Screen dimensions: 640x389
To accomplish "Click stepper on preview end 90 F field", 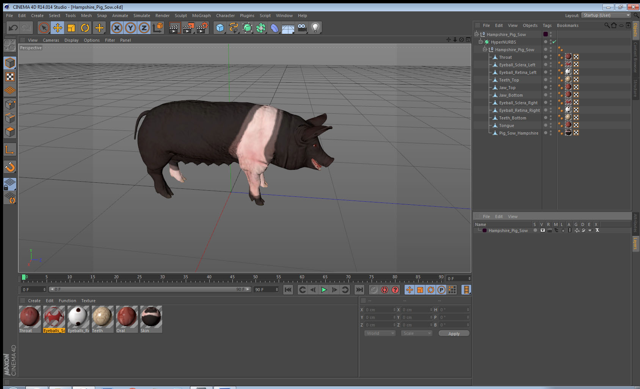I will click(277, 290).
